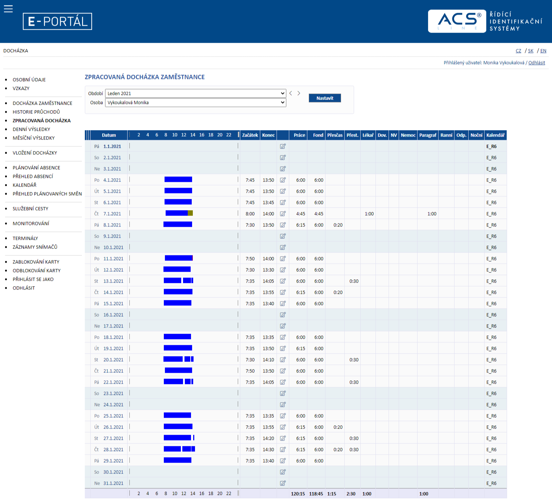Edit attendance for 12.1.2021
The image size is (552, 501).
pos(283,270)
